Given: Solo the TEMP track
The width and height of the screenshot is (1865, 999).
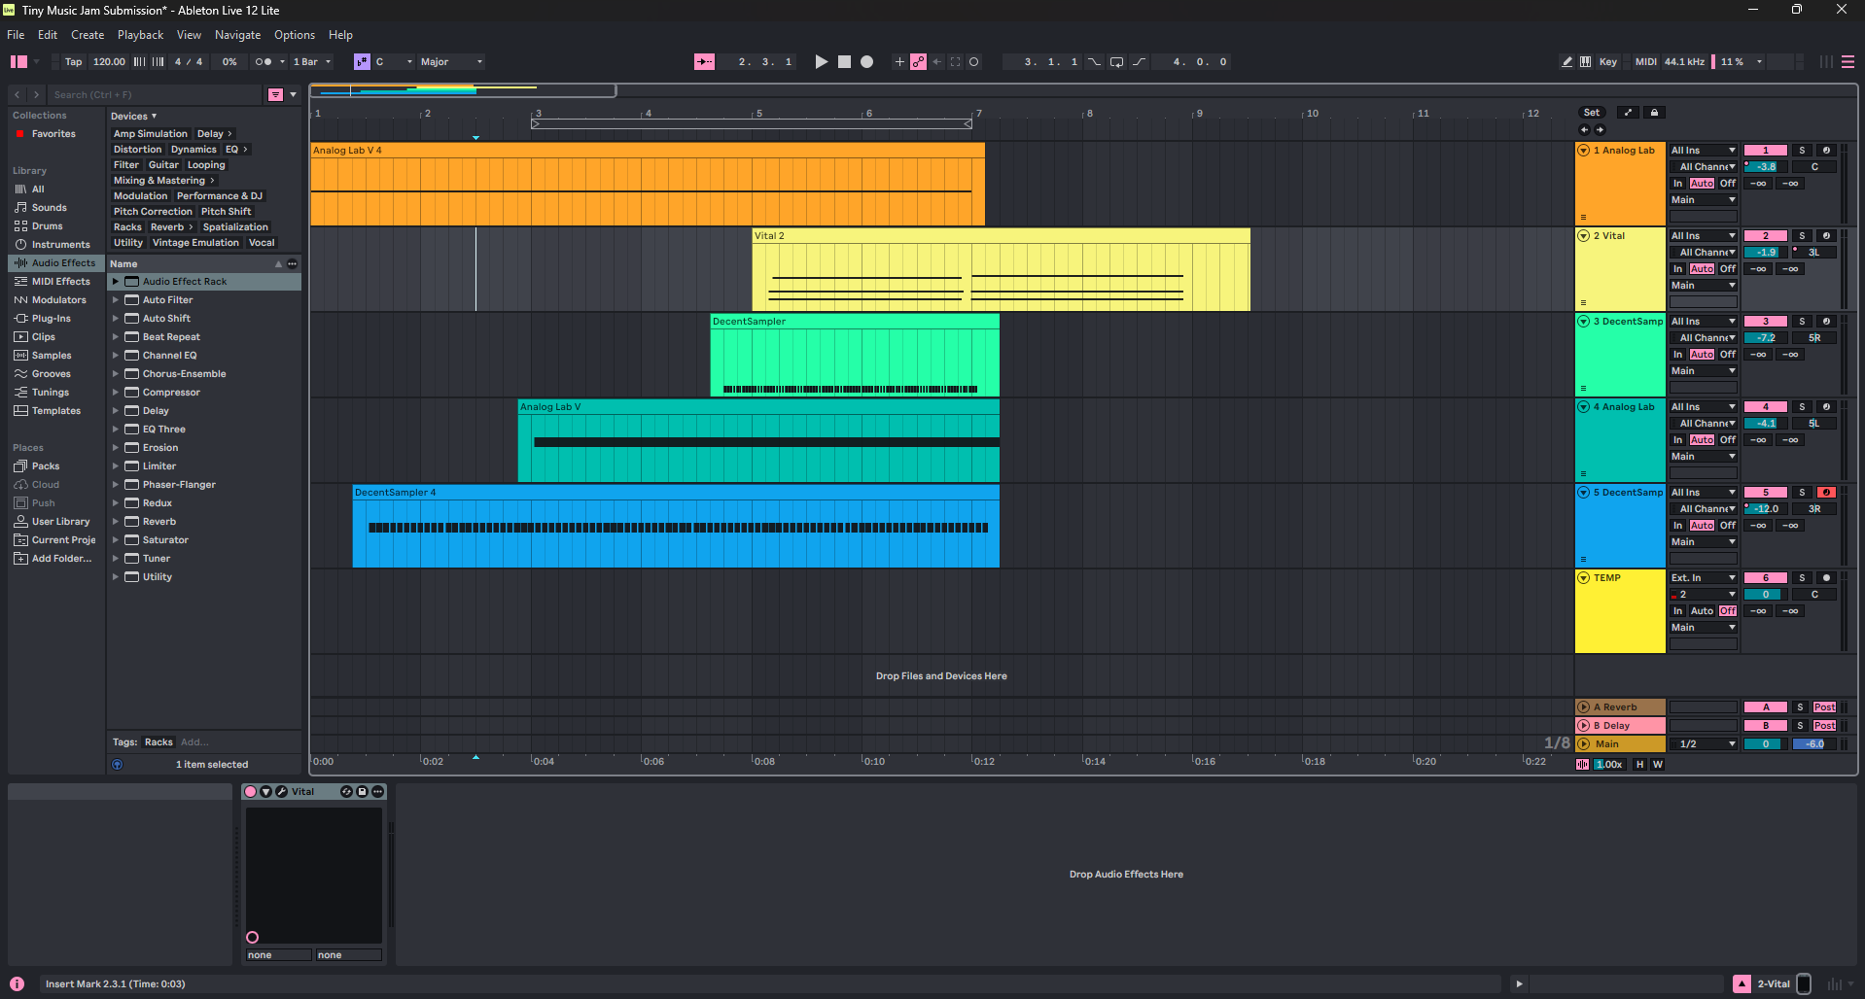Looking at the screenshot, I should pyautogui.click(x=1802, y=578).
